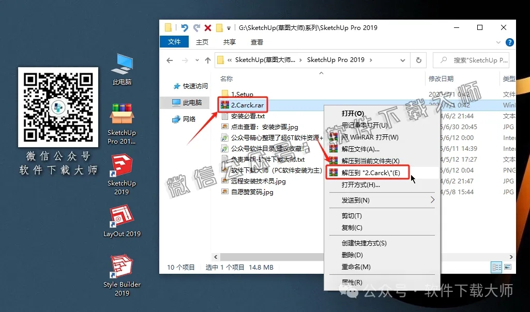The image size is (530, 312).
Task: Click the refresh button beside address bar
Action: (418, 60)
